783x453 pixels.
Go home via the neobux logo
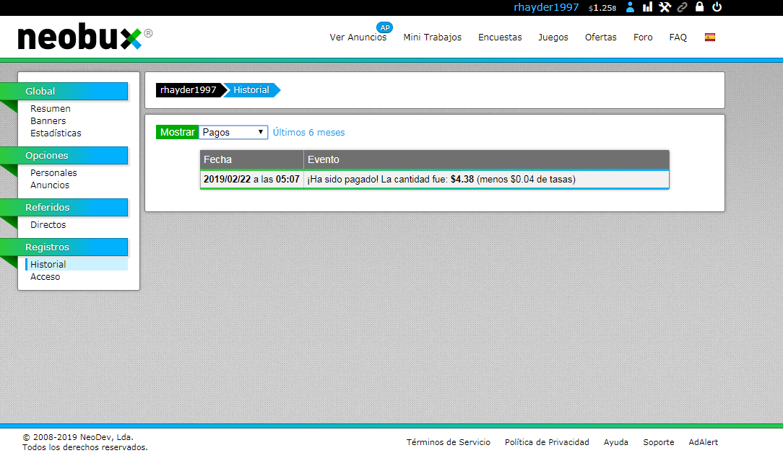[85, 36]
